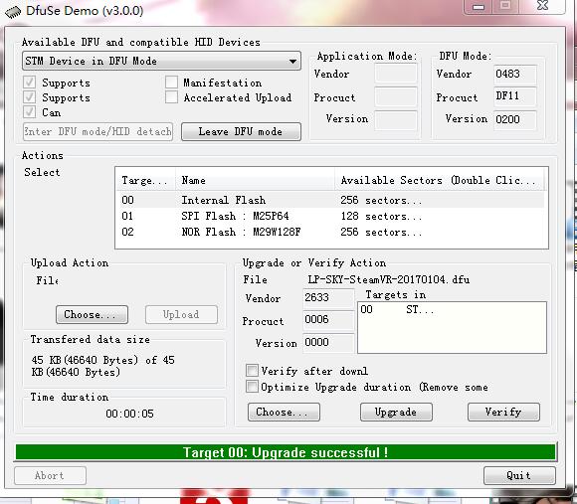
Task: Click the DfuSe Demo chip icon in title bar
Action: [13, 11]
